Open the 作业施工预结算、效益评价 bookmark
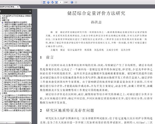Image resolution: width=155 pixels, height=124 pixels. [x=18, y=100]
